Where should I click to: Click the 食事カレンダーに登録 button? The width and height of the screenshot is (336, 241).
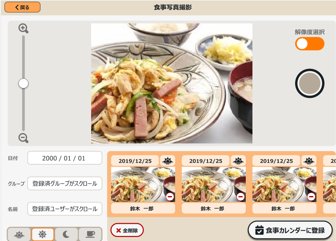pos(290,230)
